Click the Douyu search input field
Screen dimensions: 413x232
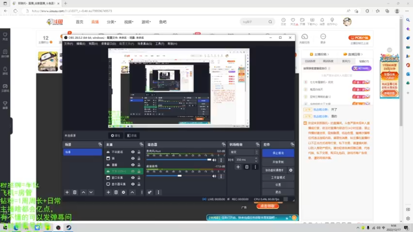click(254, 22)
